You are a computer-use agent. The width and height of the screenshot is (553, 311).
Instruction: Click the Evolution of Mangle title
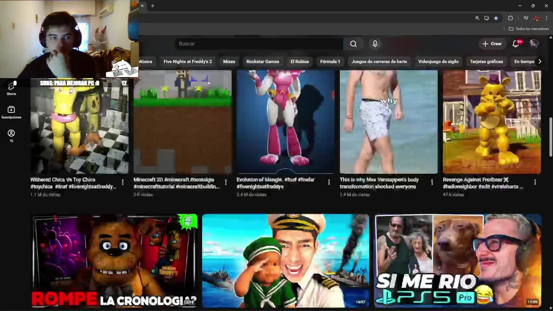click(276, 183)
